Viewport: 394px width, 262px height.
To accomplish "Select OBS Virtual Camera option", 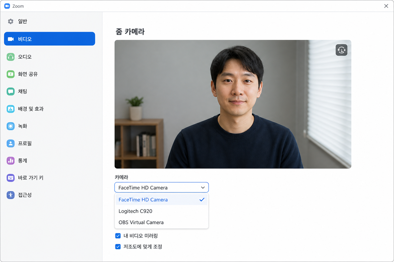I will (162, 222).
